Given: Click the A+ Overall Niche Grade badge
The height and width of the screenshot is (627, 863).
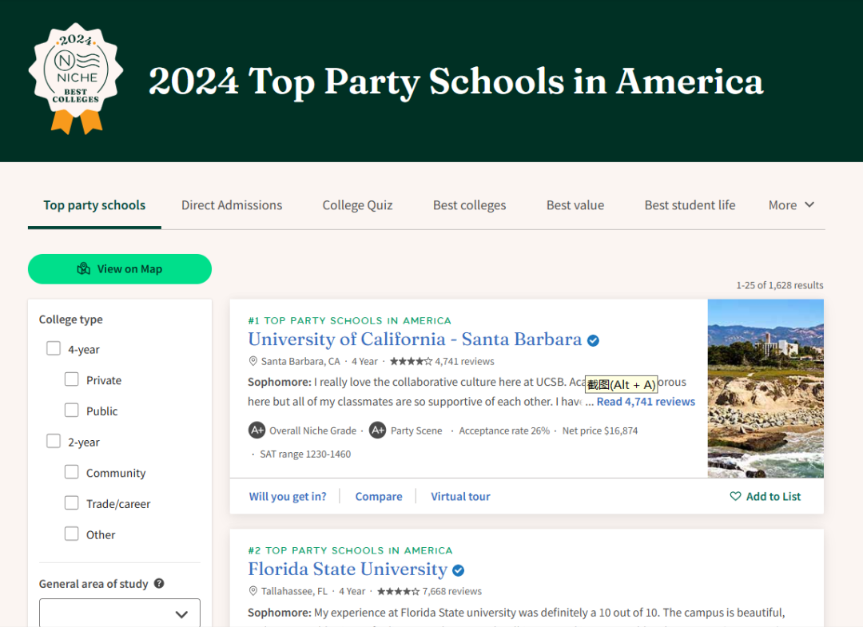Looking at the screenshot, I should click(x=257, y=431).
